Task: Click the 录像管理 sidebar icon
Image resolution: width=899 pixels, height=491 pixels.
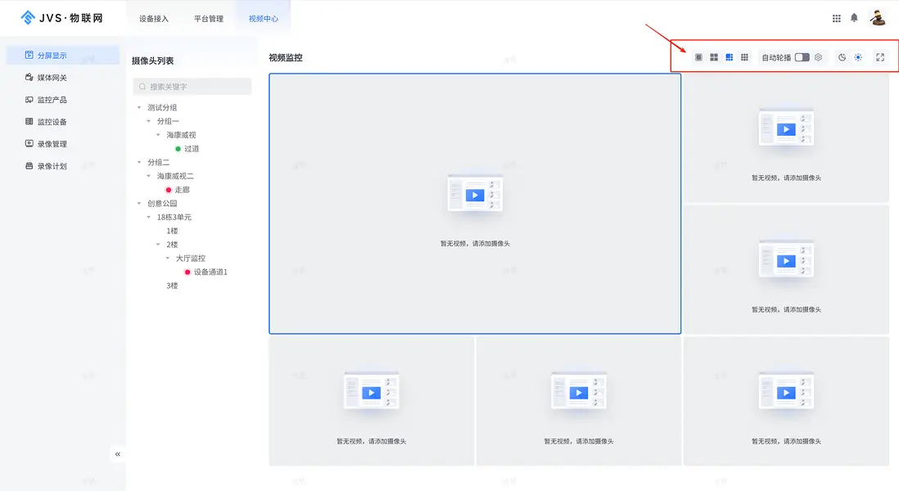Action: 29,143
